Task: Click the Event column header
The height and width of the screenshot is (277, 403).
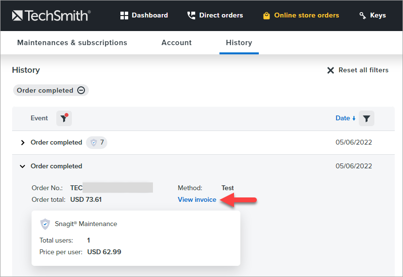Action: 39,118
